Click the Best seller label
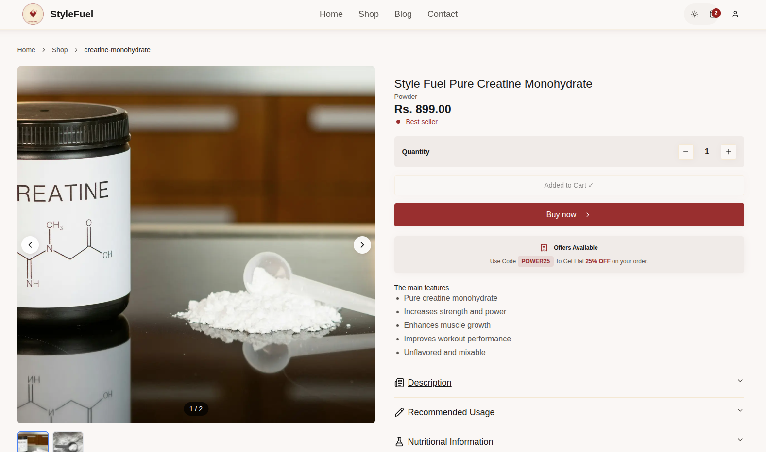The width and height of the screenshot is (766, 452). 422,122
